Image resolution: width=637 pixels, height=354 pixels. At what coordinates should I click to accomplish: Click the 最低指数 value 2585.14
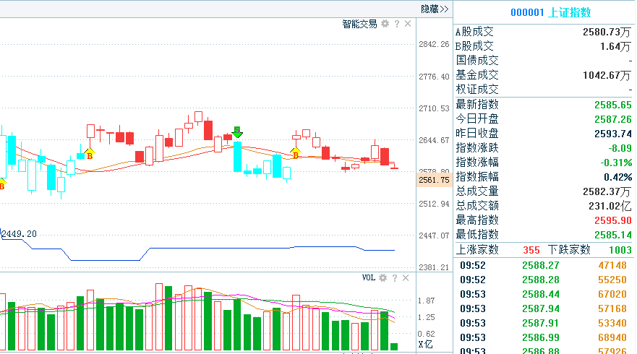tap(613, 235)
